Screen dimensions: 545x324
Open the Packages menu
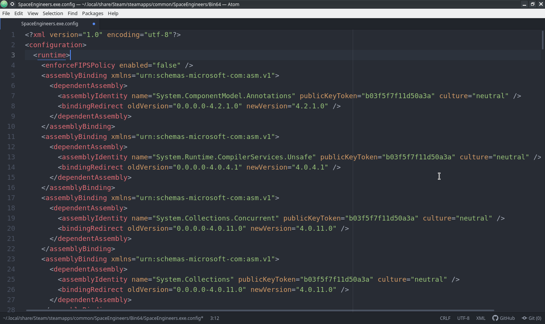click(x=93, y=13)
